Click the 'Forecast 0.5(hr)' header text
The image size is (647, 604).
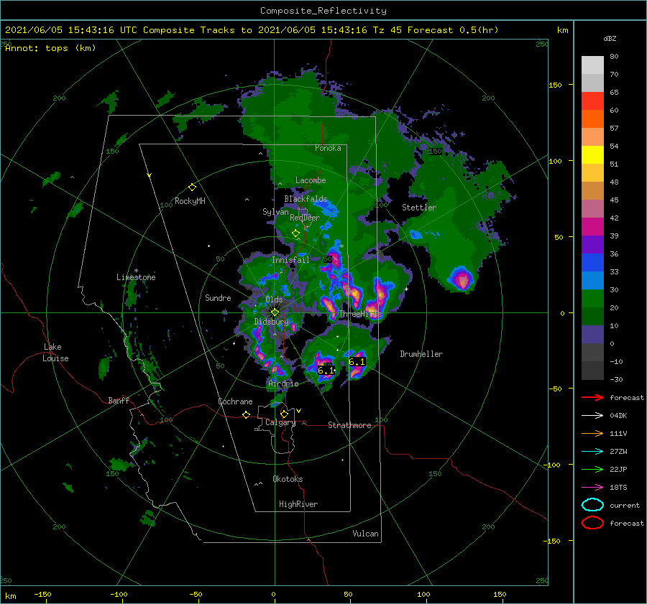click(453, 30)
